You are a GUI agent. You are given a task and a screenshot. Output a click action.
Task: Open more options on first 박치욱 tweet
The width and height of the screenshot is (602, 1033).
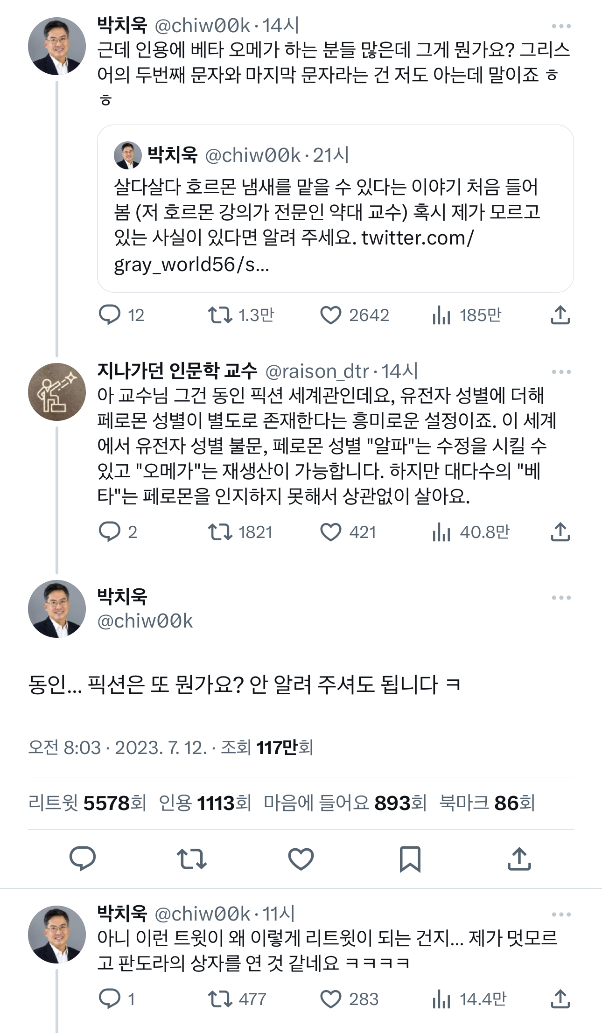[561, 26]
